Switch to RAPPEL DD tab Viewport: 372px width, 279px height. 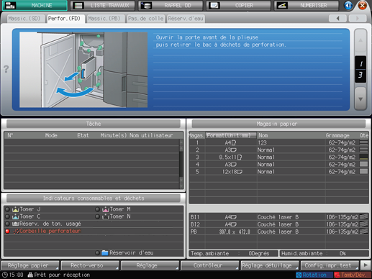[x=171, y=5]
